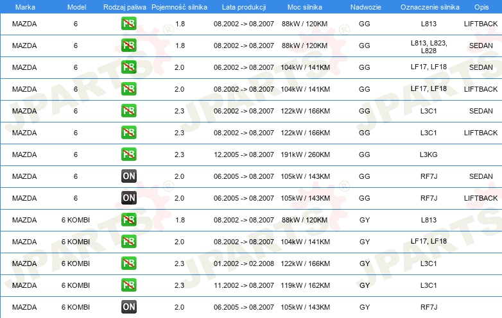Select the '119kW / 162KM' power cell
Image resolution: width=502 pixels, height=318 pixels.
click(306, 285)
